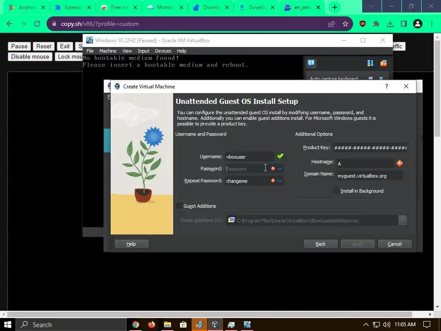The height and width of the screenshot is (331, 441).
Task: Click Cancel in Create Virtual Machine dialog
Action: (x=394, y=244)
